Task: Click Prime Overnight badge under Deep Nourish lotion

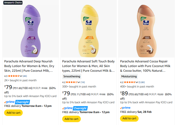Action: (17, 102)
